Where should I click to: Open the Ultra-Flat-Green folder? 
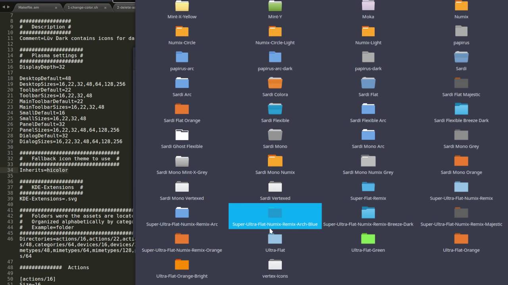368,239
